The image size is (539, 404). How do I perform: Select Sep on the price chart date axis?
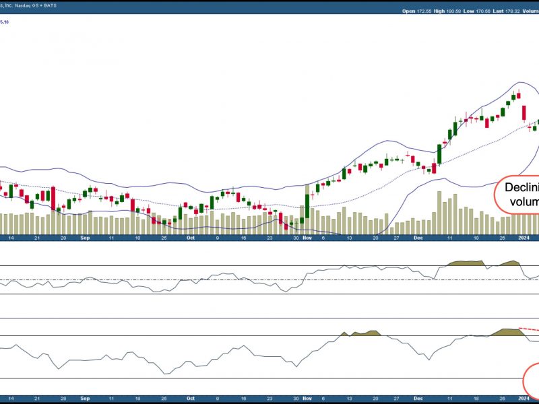point(85,238)
